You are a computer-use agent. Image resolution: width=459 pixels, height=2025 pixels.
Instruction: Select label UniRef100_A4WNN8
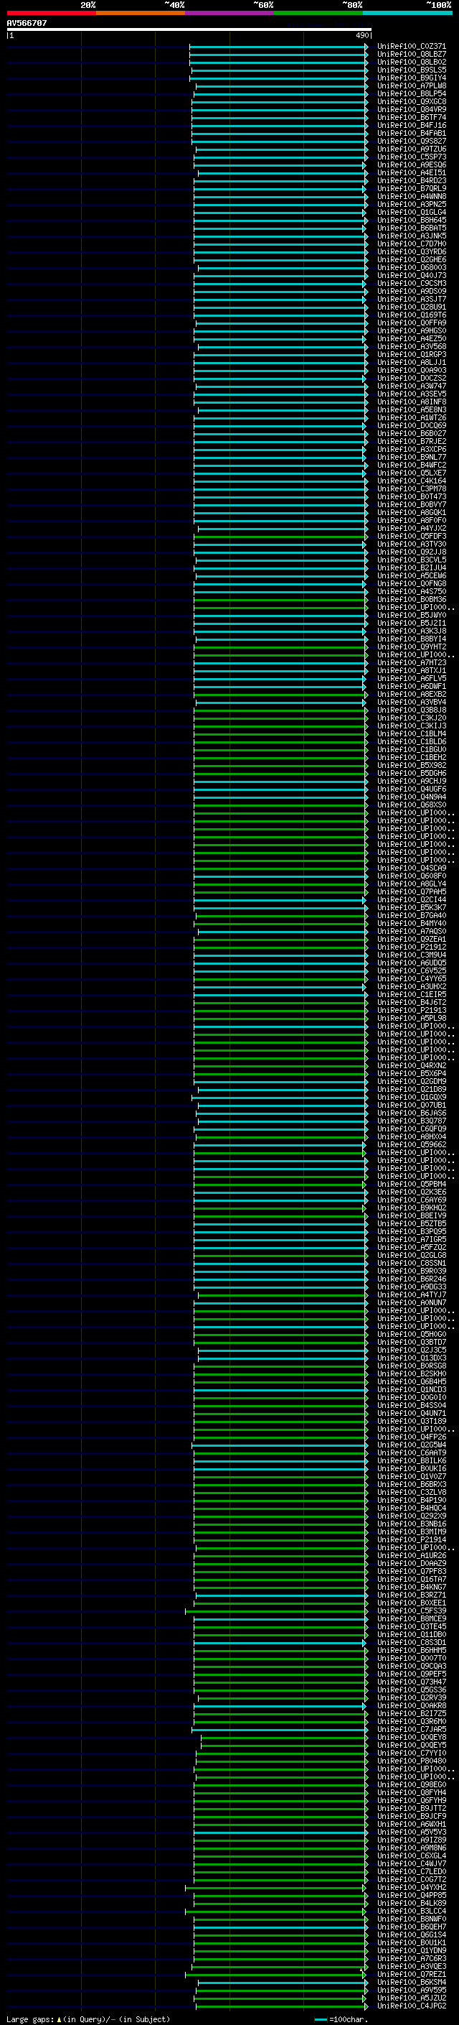(x=411, y=197)
